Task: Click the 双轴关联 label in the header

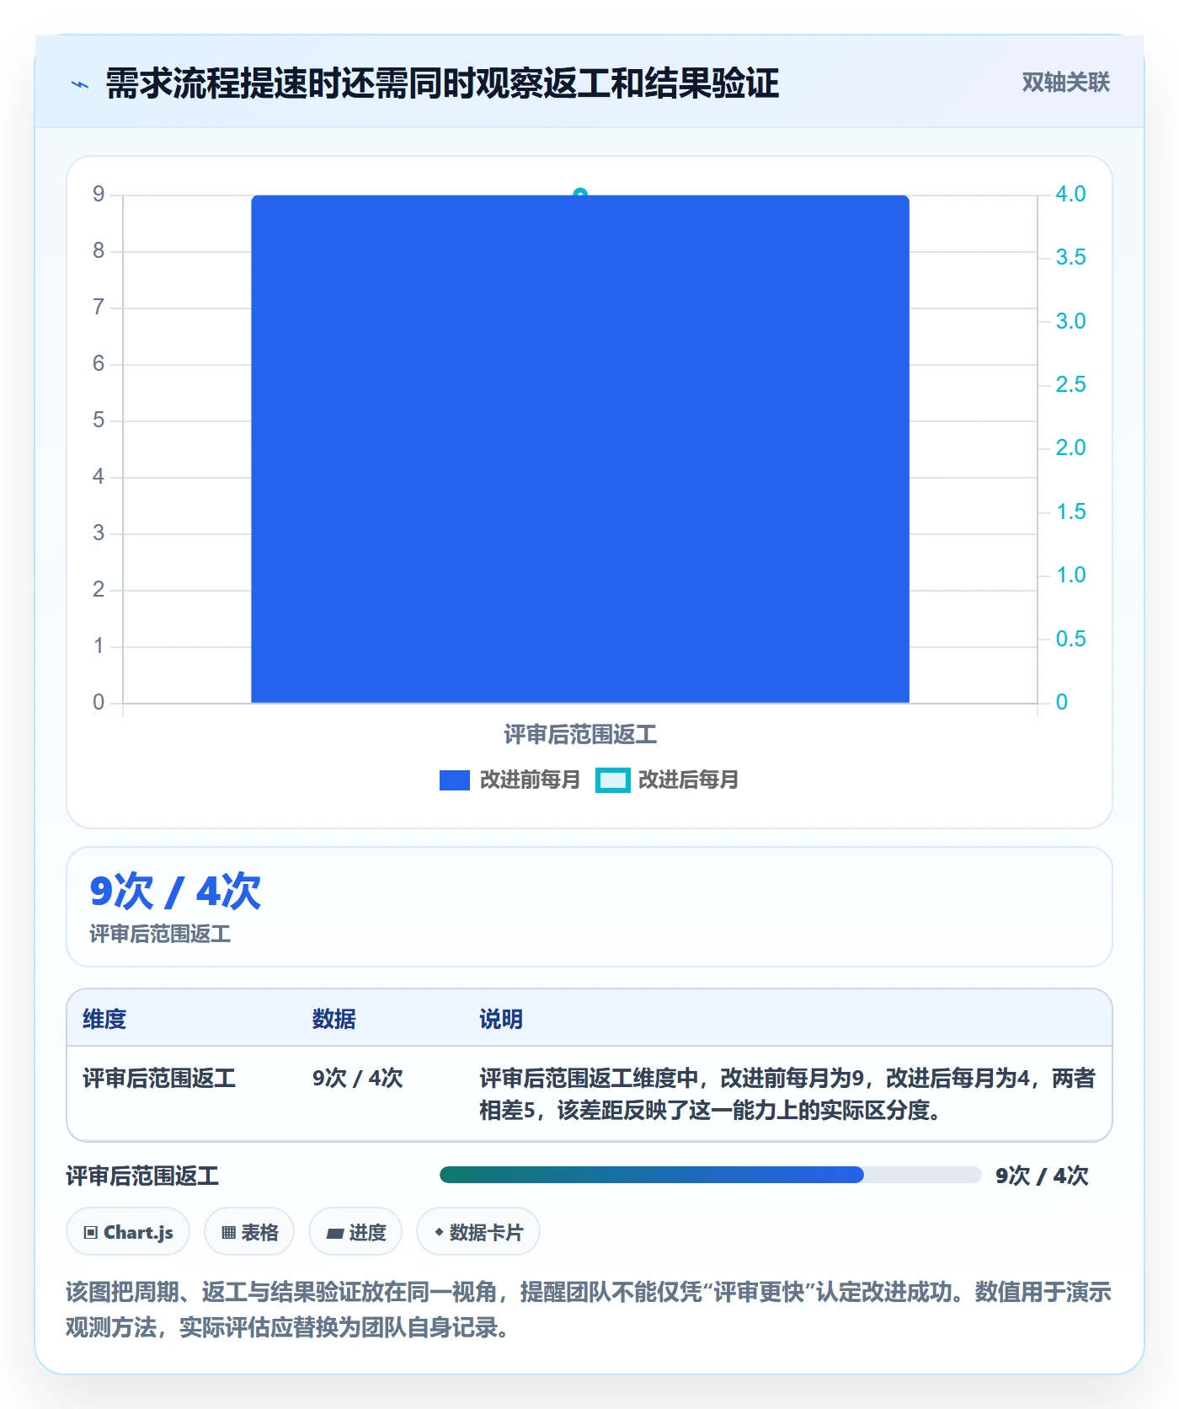Action: pos(1065,83)
